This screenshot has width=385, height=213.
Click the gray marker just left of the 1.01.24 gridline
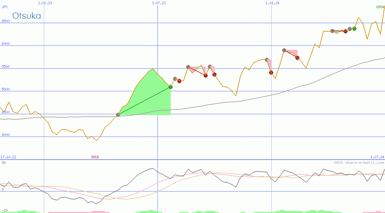(x=267, y=60)
